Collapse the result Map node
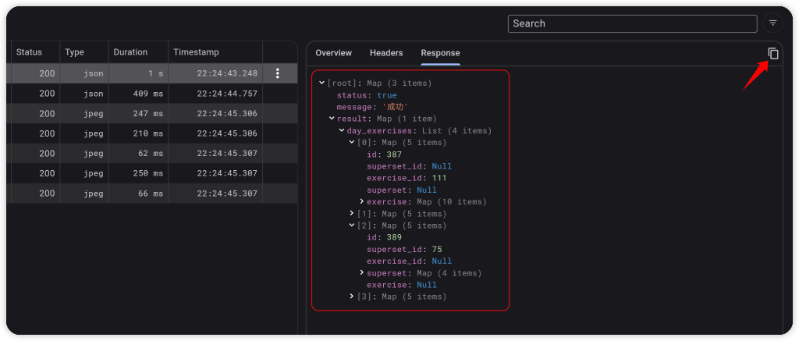The width and height of the screenshot is (799, 341). coord(332,119)
